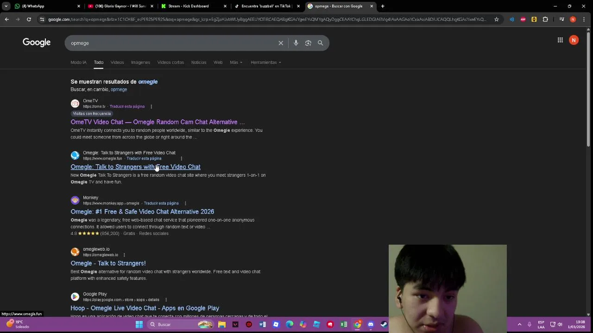Screen dimensions: 593x333
Task: Select the Modo IA search tab
Action: pos(78,62)
